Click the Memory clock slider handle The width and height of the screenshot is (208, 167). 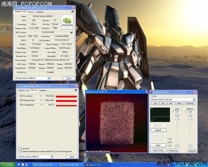(190, 119)
